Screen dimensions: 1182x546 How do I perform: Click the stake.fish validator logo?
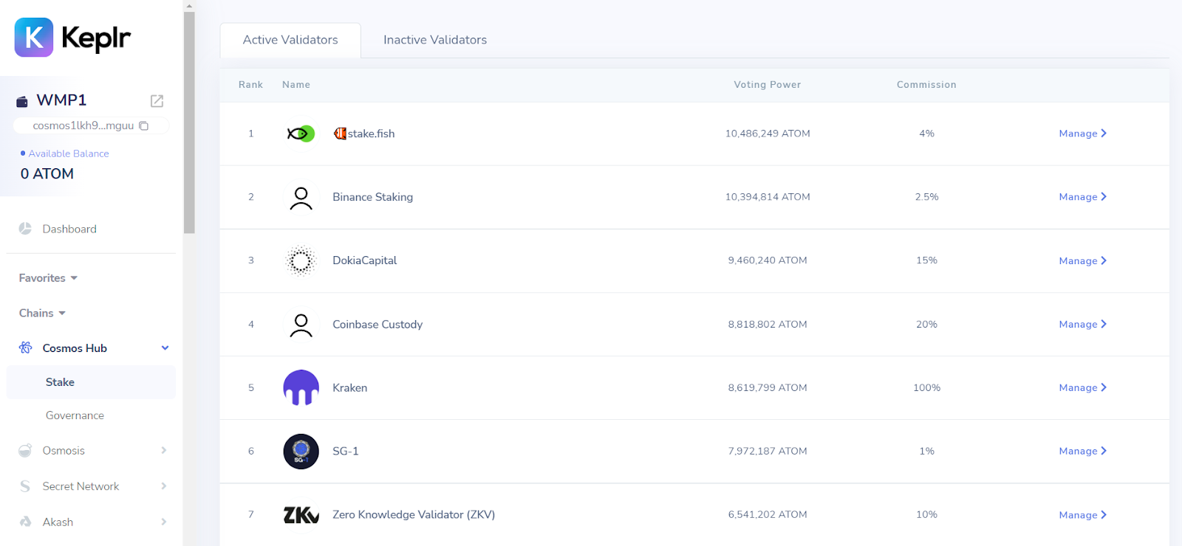click(301, 134)
